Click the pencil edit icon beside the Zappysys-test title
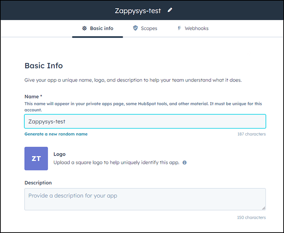Screen dimensions: 284x233 click(x=170, y=10)
